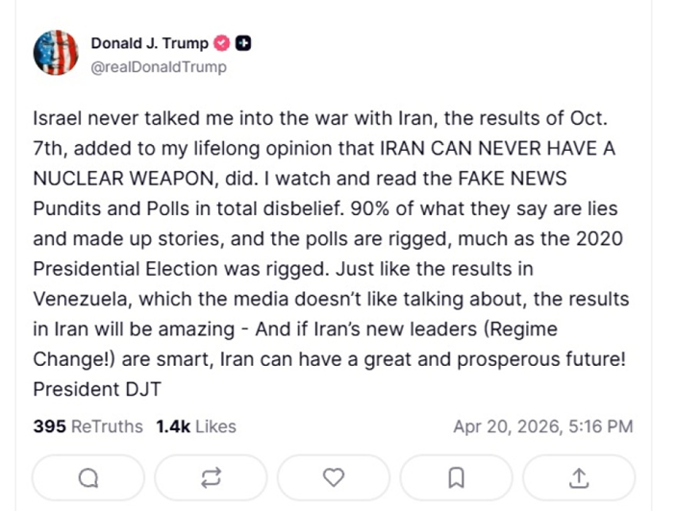Open the Apr 20, 2026 timestamp link
Image resolution: width=677 pixels, height=511 pixels.
click(542, 426)
